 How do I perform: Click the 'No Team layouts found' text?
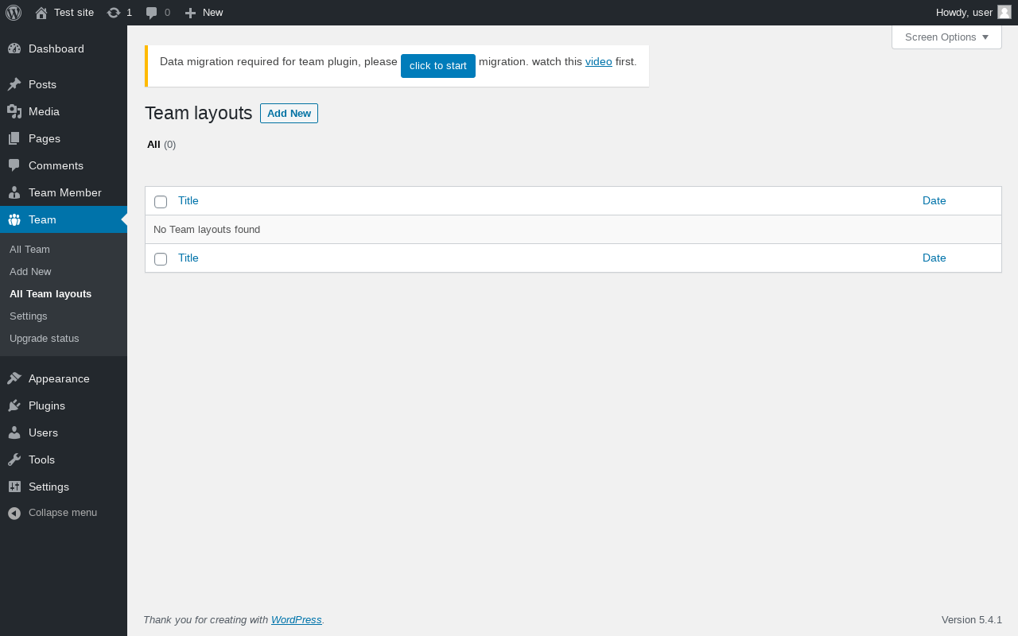tap(207, 230)
